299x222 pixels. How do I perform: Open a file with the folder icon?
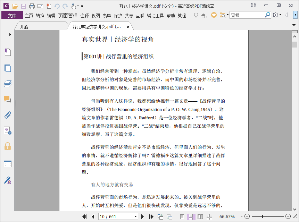tap(15, 6)
